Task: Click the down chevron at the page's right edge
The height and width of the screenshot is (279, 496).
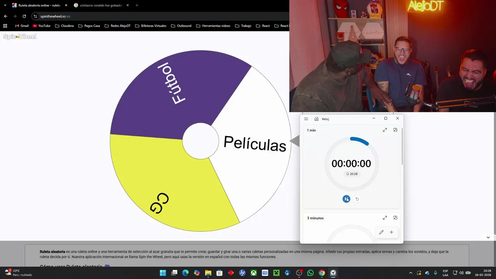Action: point(488,237)
